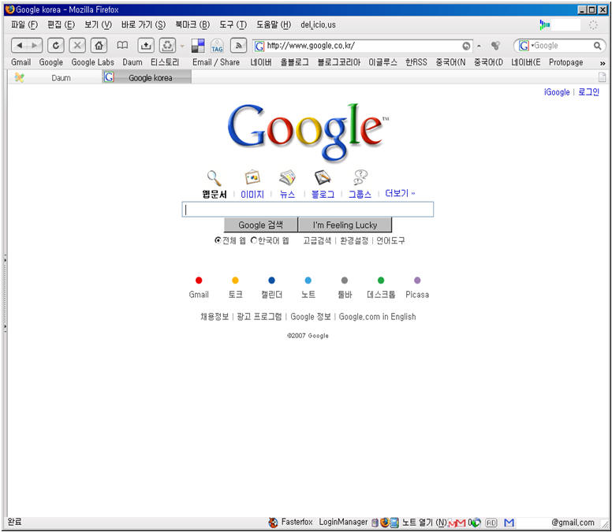Click the Fasterfox fox icon in status bar
Viewport: 612px width, 532px height.
point(273,523)
